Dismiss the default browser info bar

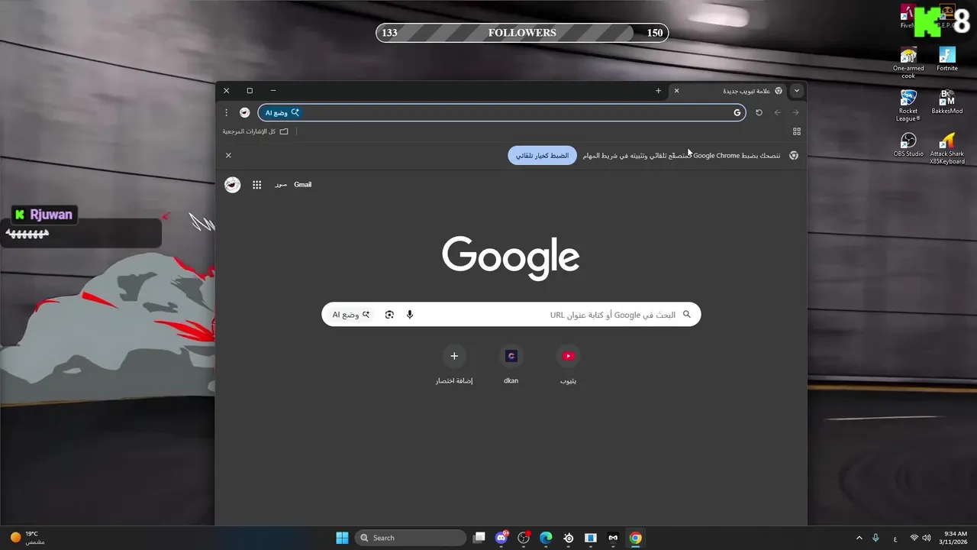(x=228, y=155)
